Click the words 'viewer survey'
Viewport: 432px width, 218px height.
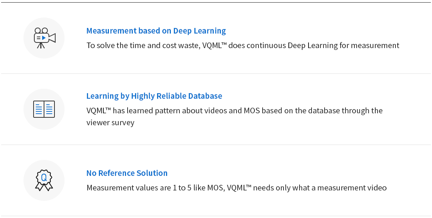point(110,123)
